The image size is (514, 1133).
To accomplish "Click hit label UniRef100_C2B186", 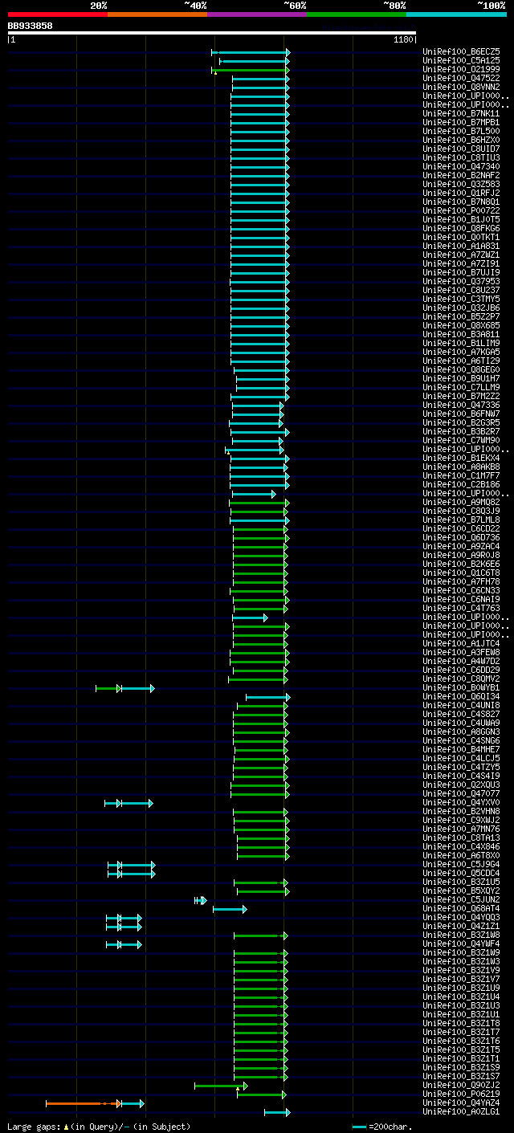I will [x=461, y=484].
